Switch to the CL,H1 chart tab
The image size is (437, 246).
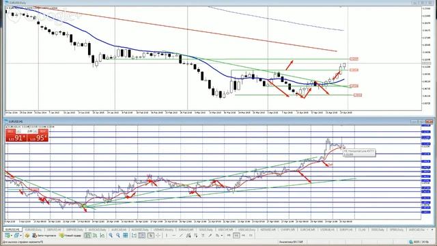coord(362,230)
